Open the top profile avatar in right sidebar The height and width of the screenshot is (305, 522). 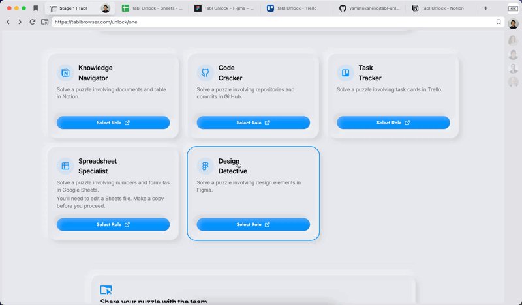point(513,24)
